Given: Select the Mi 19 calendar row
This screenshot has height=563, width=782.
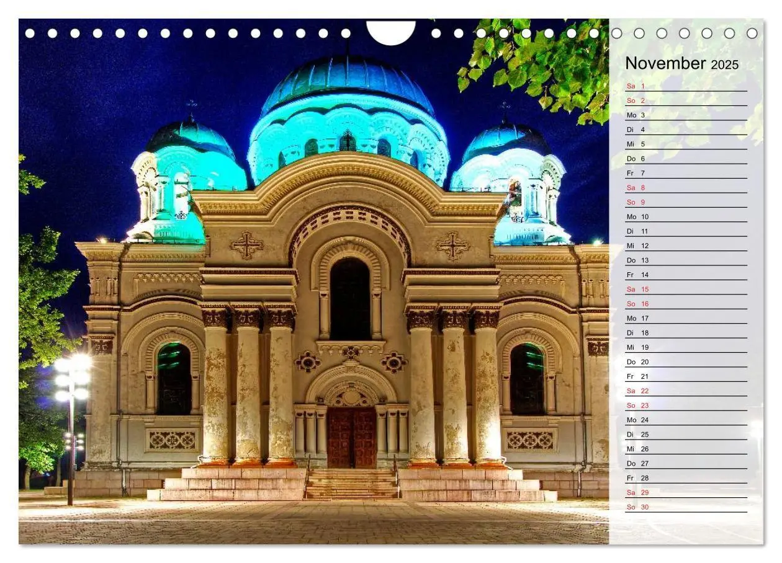Looking at the screenshot, I should coord(686,347).
